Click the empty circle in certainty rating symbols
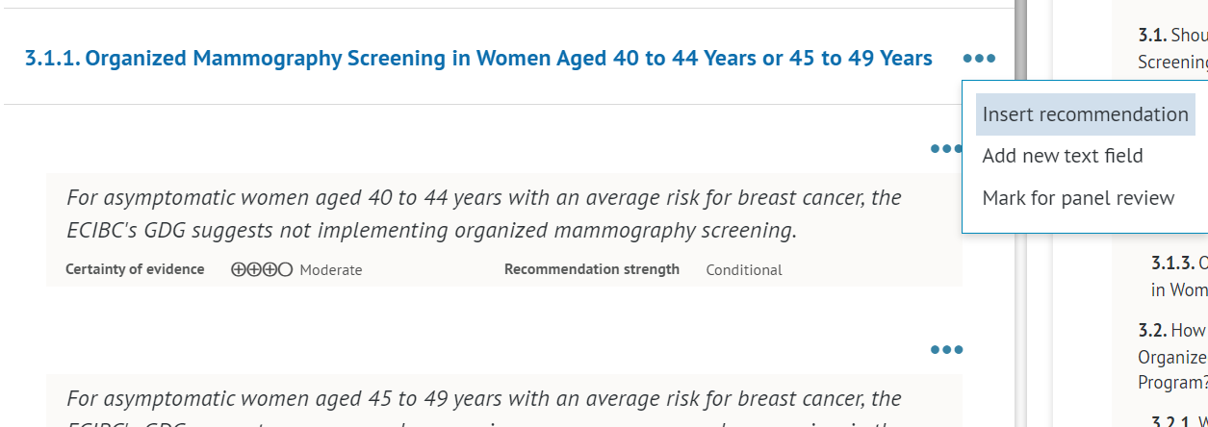This screenshot has width=1208, height=427. 285,269
